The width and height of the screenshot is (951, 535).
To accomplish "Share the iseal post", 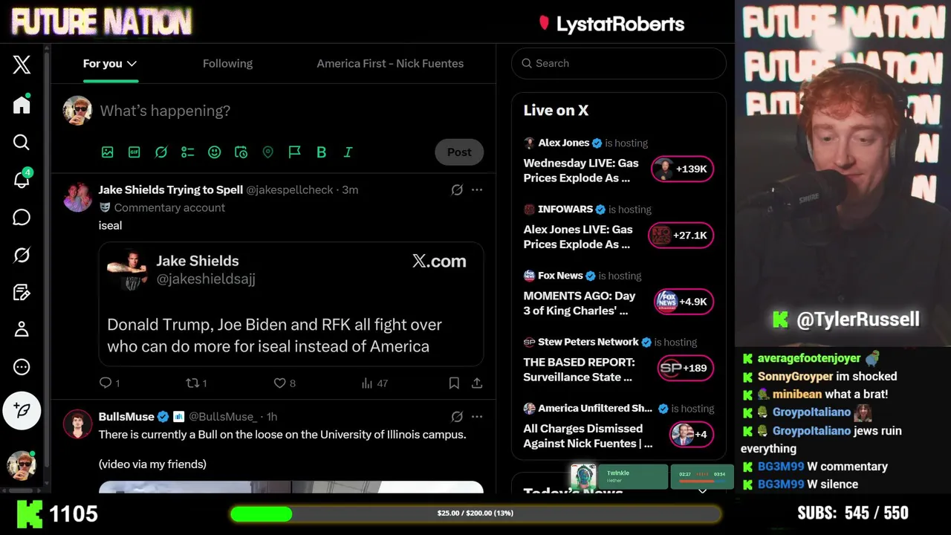I will point(477,383).
